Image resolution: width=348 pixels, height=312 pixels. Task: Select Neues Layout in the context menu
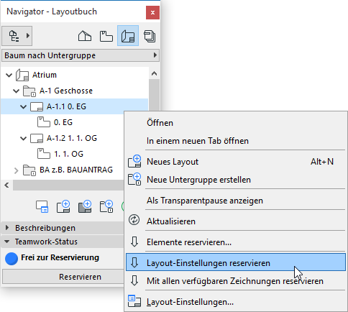click(x=173, y=162)
